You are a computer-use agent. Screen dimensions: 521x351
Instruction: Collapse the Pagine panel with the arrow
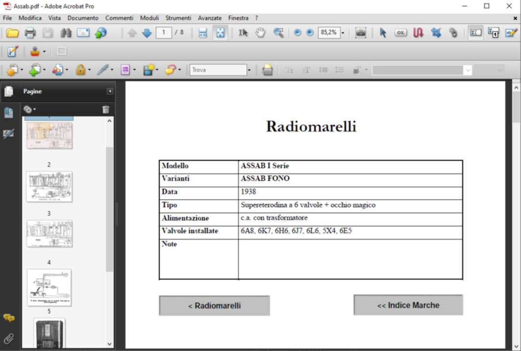tap(110, 91)
